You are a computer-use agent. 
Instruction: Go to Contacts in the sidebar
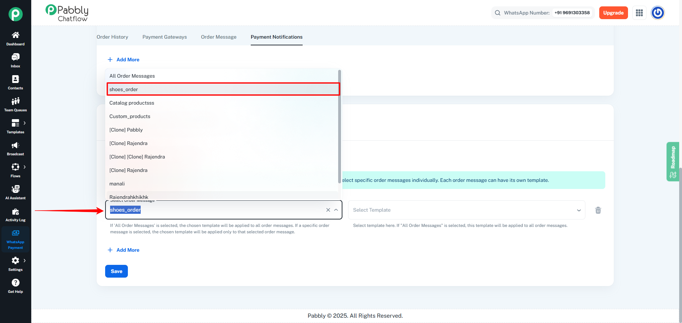click(15, 83)
